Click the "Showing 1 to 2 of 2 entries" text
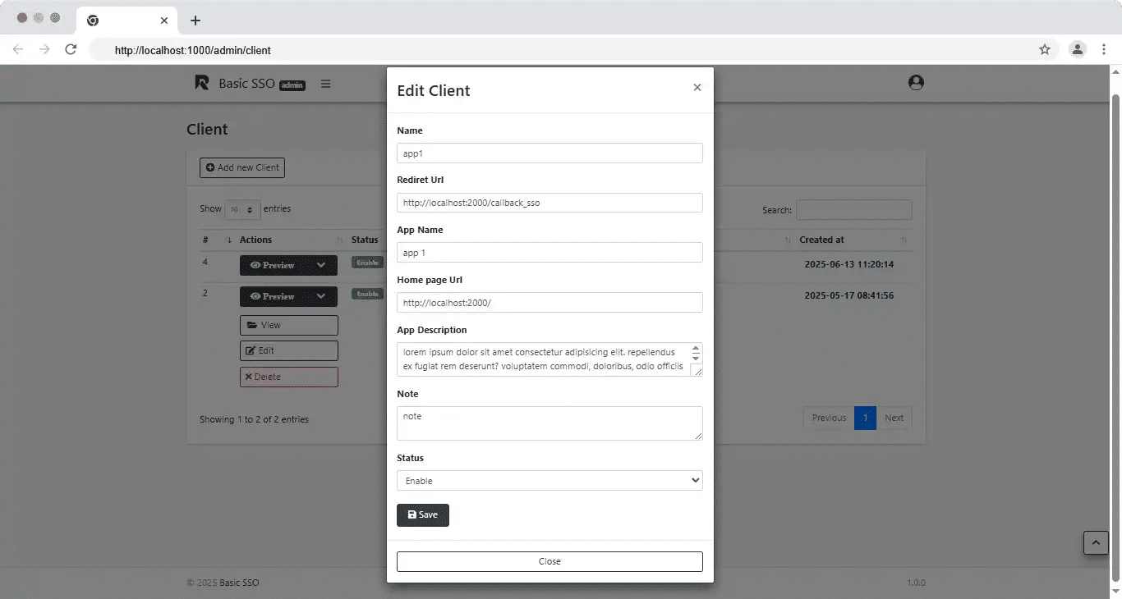Image resolution: width=1122 pixels, height=599 pixels. tap(254, 419)
